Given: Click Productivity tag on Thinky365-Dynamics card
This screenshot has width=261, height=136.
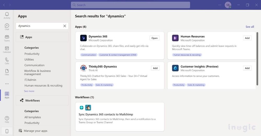Looking at the screenshot, I should point(87,85).
